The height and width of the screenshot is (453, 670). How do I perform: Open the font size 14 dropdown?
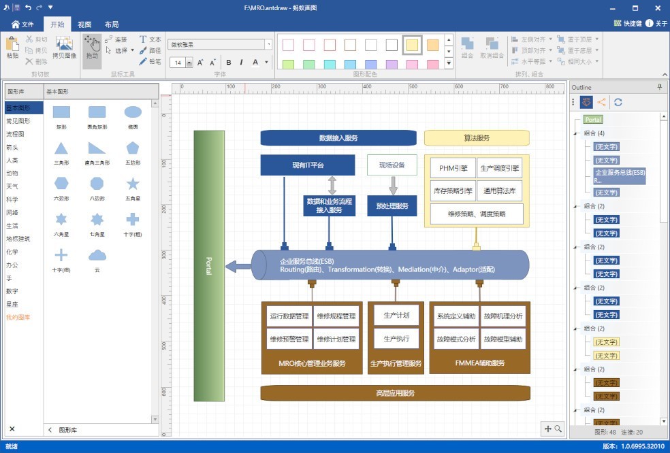tap(189, 63)
